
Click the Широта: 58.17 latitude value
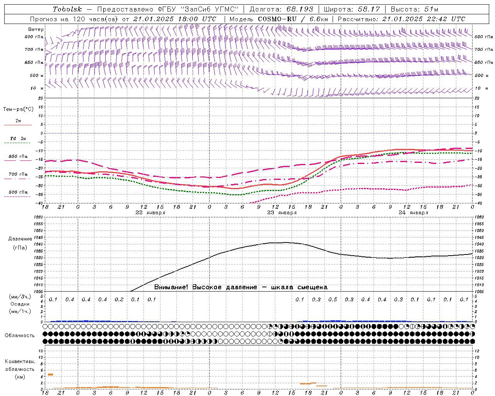click(352, 9)
